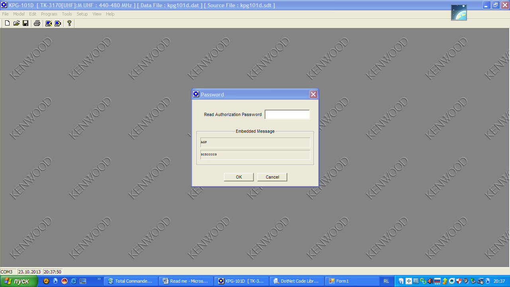Open the Tools menu
510x287 pixels.
pos(67,14)
